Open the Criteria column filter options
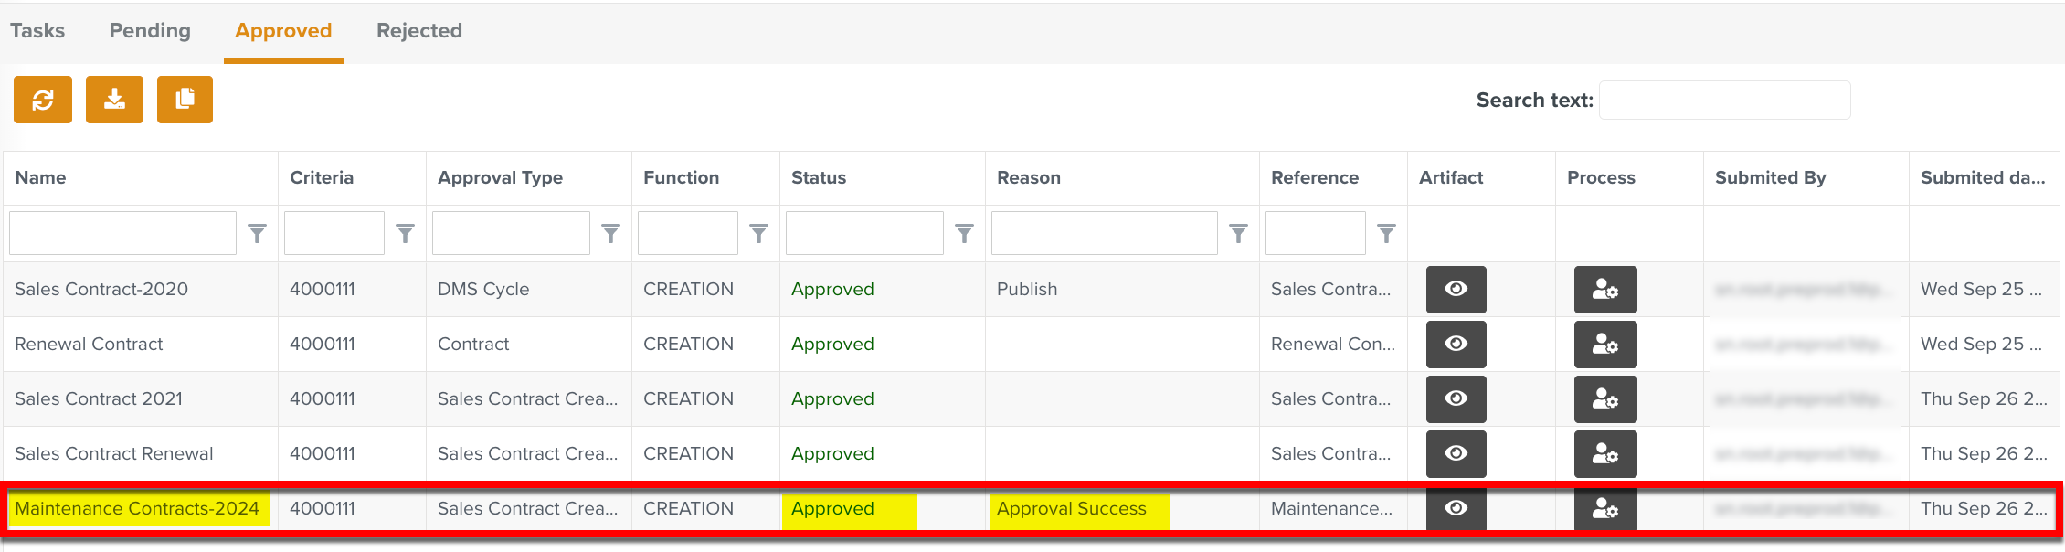This screenshot has width=2065, height=552. (x=405, y=234)
